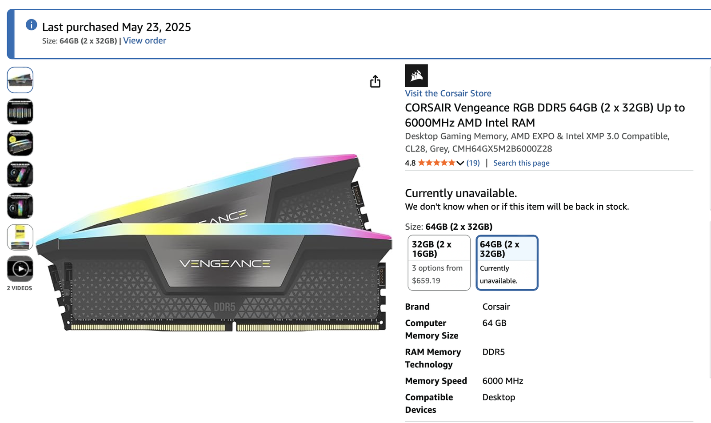Select the fourth thumbnail with rainbow RAM
The image size is (711, 423).
(x=20, y=174)
